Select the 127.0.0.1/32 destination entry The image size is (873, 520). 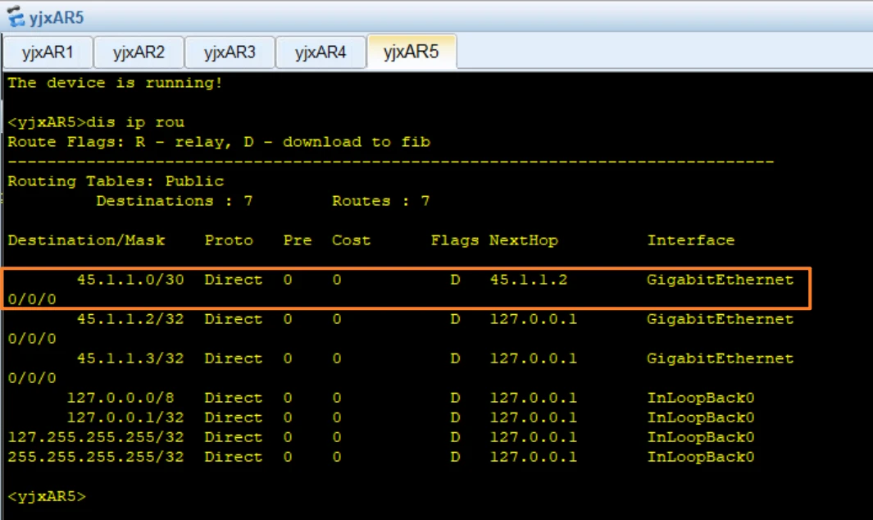125,417
